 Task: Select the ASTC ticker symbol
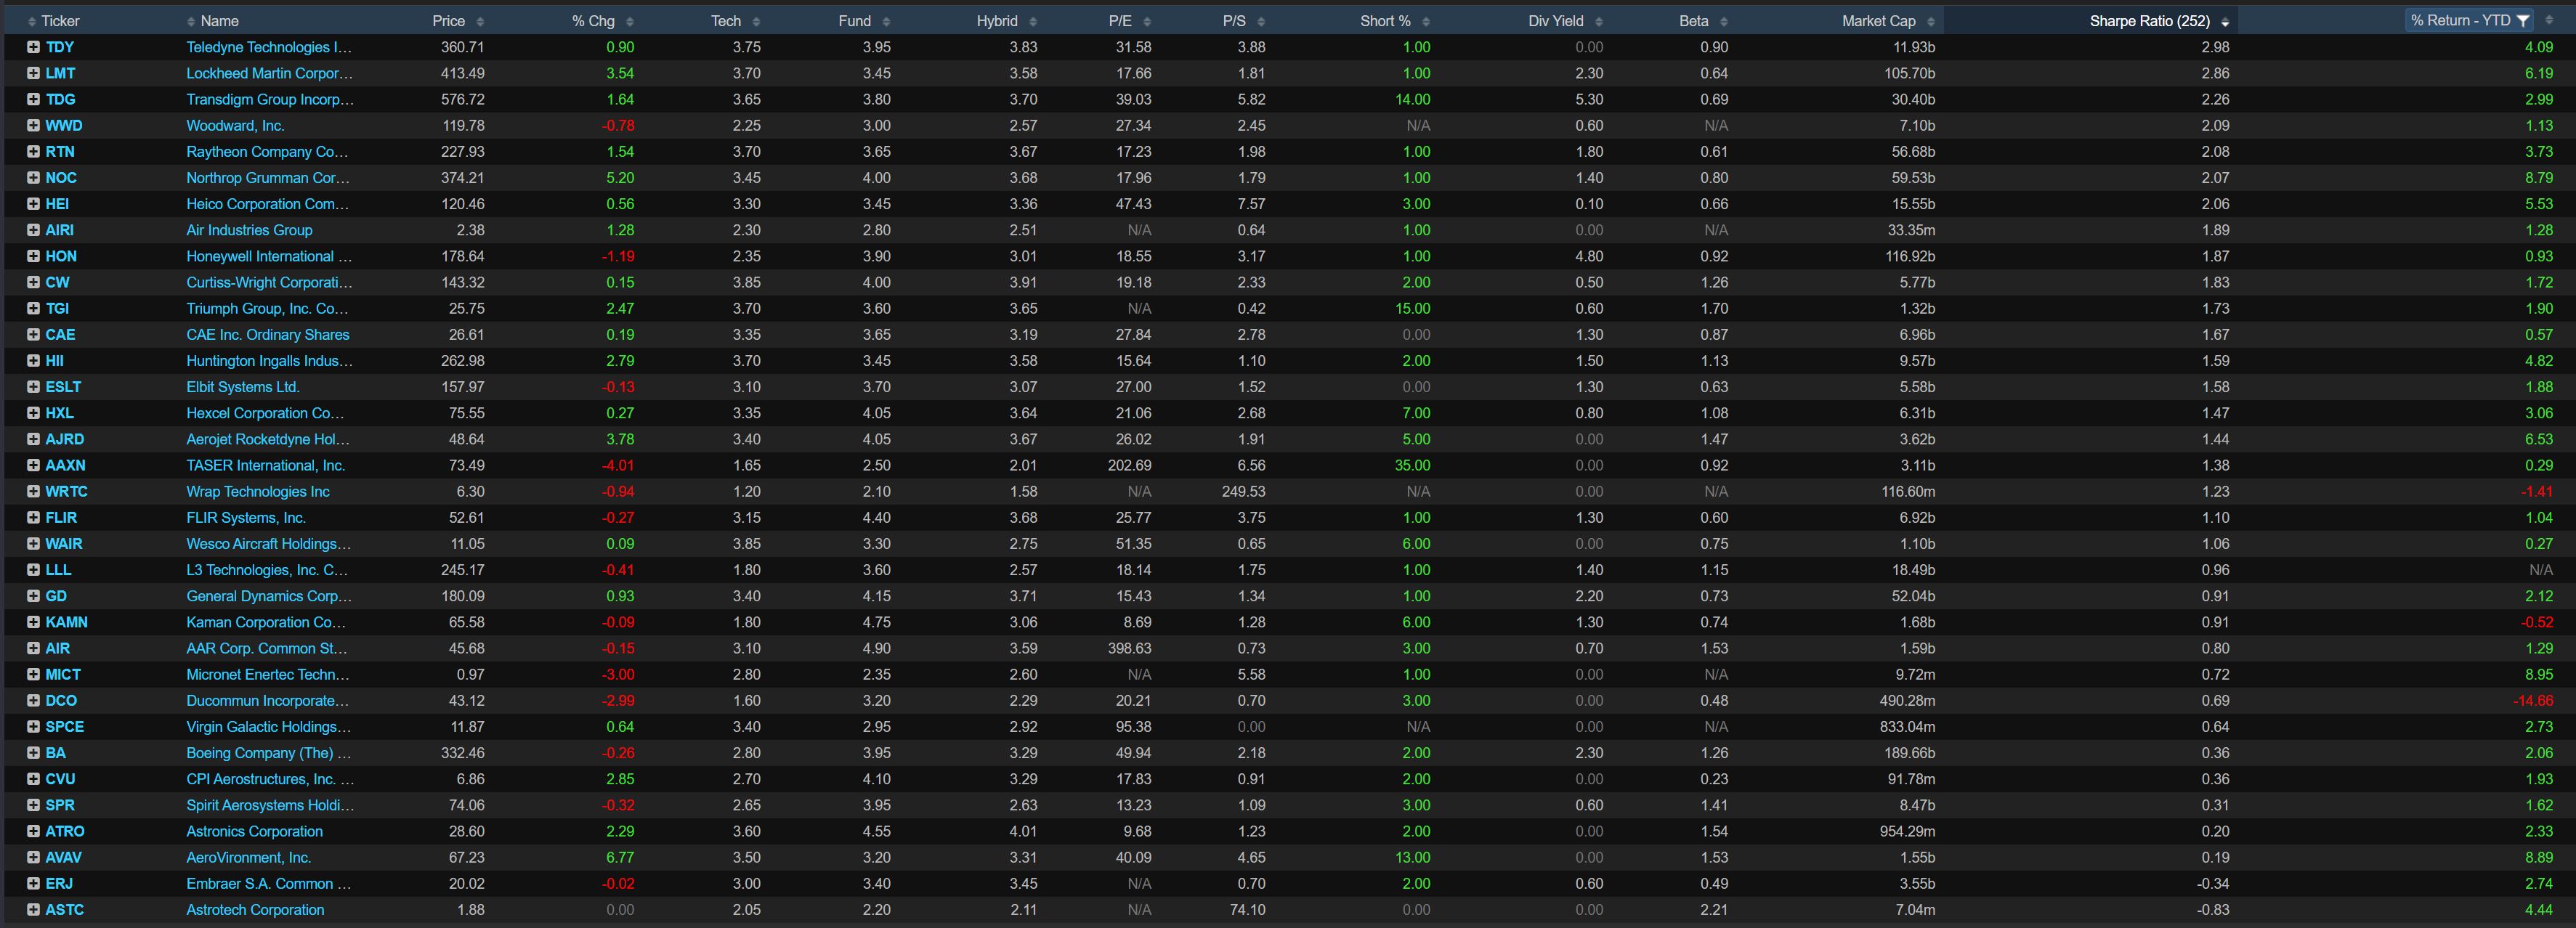point(65,910)
